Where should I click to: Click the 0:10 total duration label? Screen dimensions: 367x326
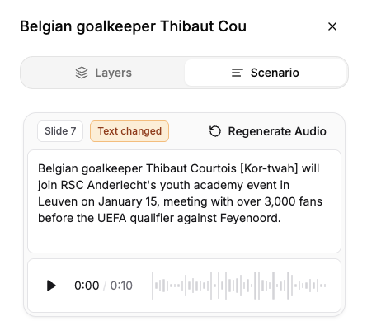121,286
